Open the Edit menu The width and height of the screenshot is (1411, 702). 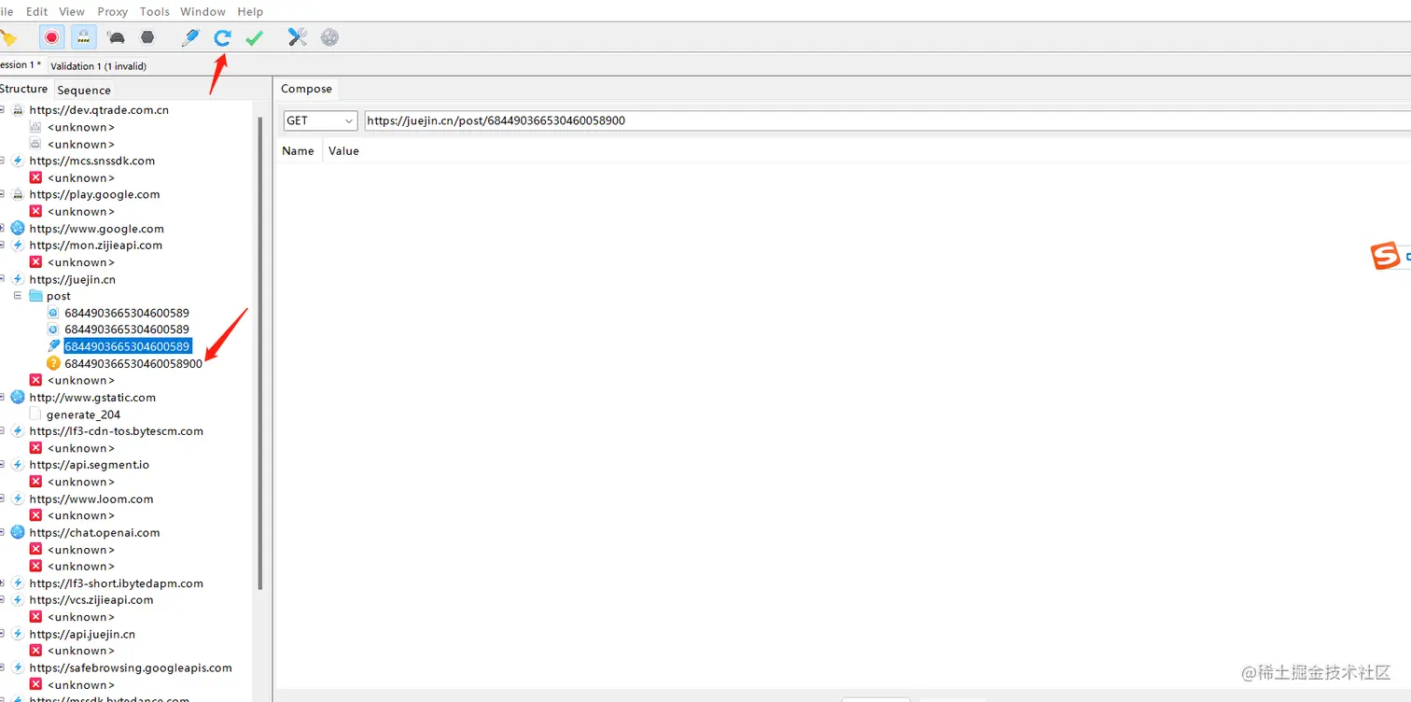37,11
